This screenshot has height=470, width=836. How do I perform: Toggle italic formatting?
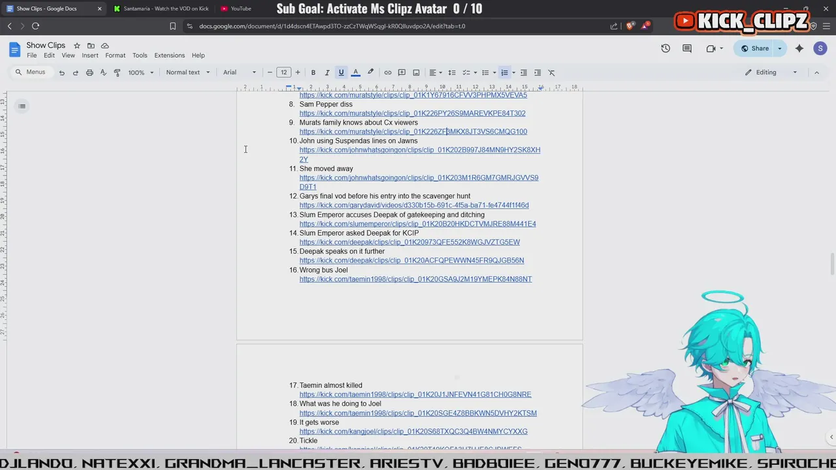pyautogui.click(x=327, y=72)
